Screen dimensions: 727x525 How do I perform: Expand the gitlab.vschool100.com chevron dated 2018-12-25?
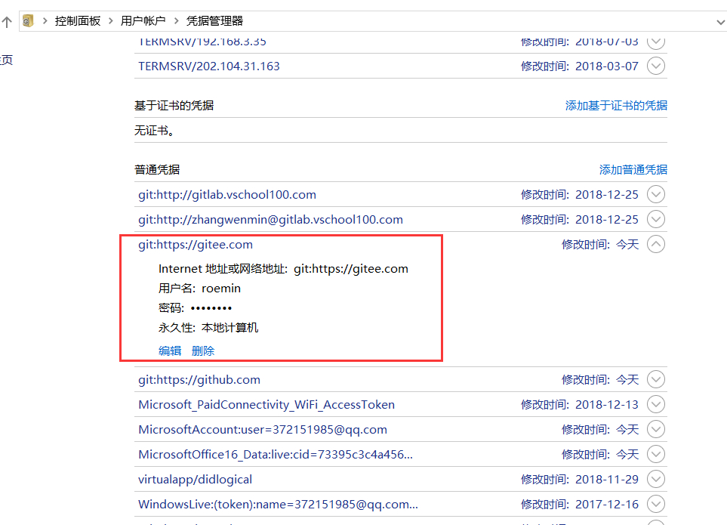[x=655, y=194]
